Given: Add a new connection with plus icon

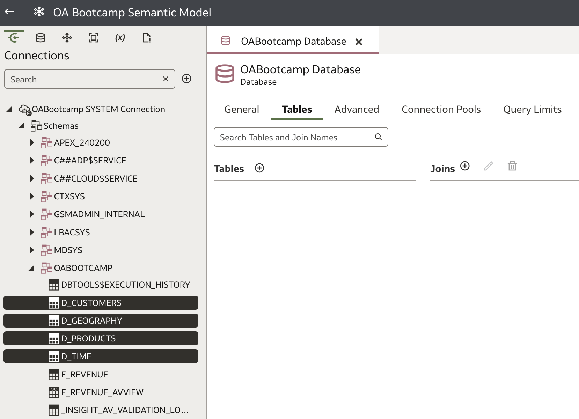Looking at the screenshot, I should click(x=186, y=79).
